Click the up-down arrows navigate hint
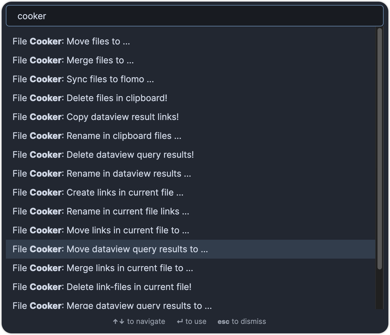The height and width of the screenshot is (335, 390). pyautogui.click(x=139, y=321)
